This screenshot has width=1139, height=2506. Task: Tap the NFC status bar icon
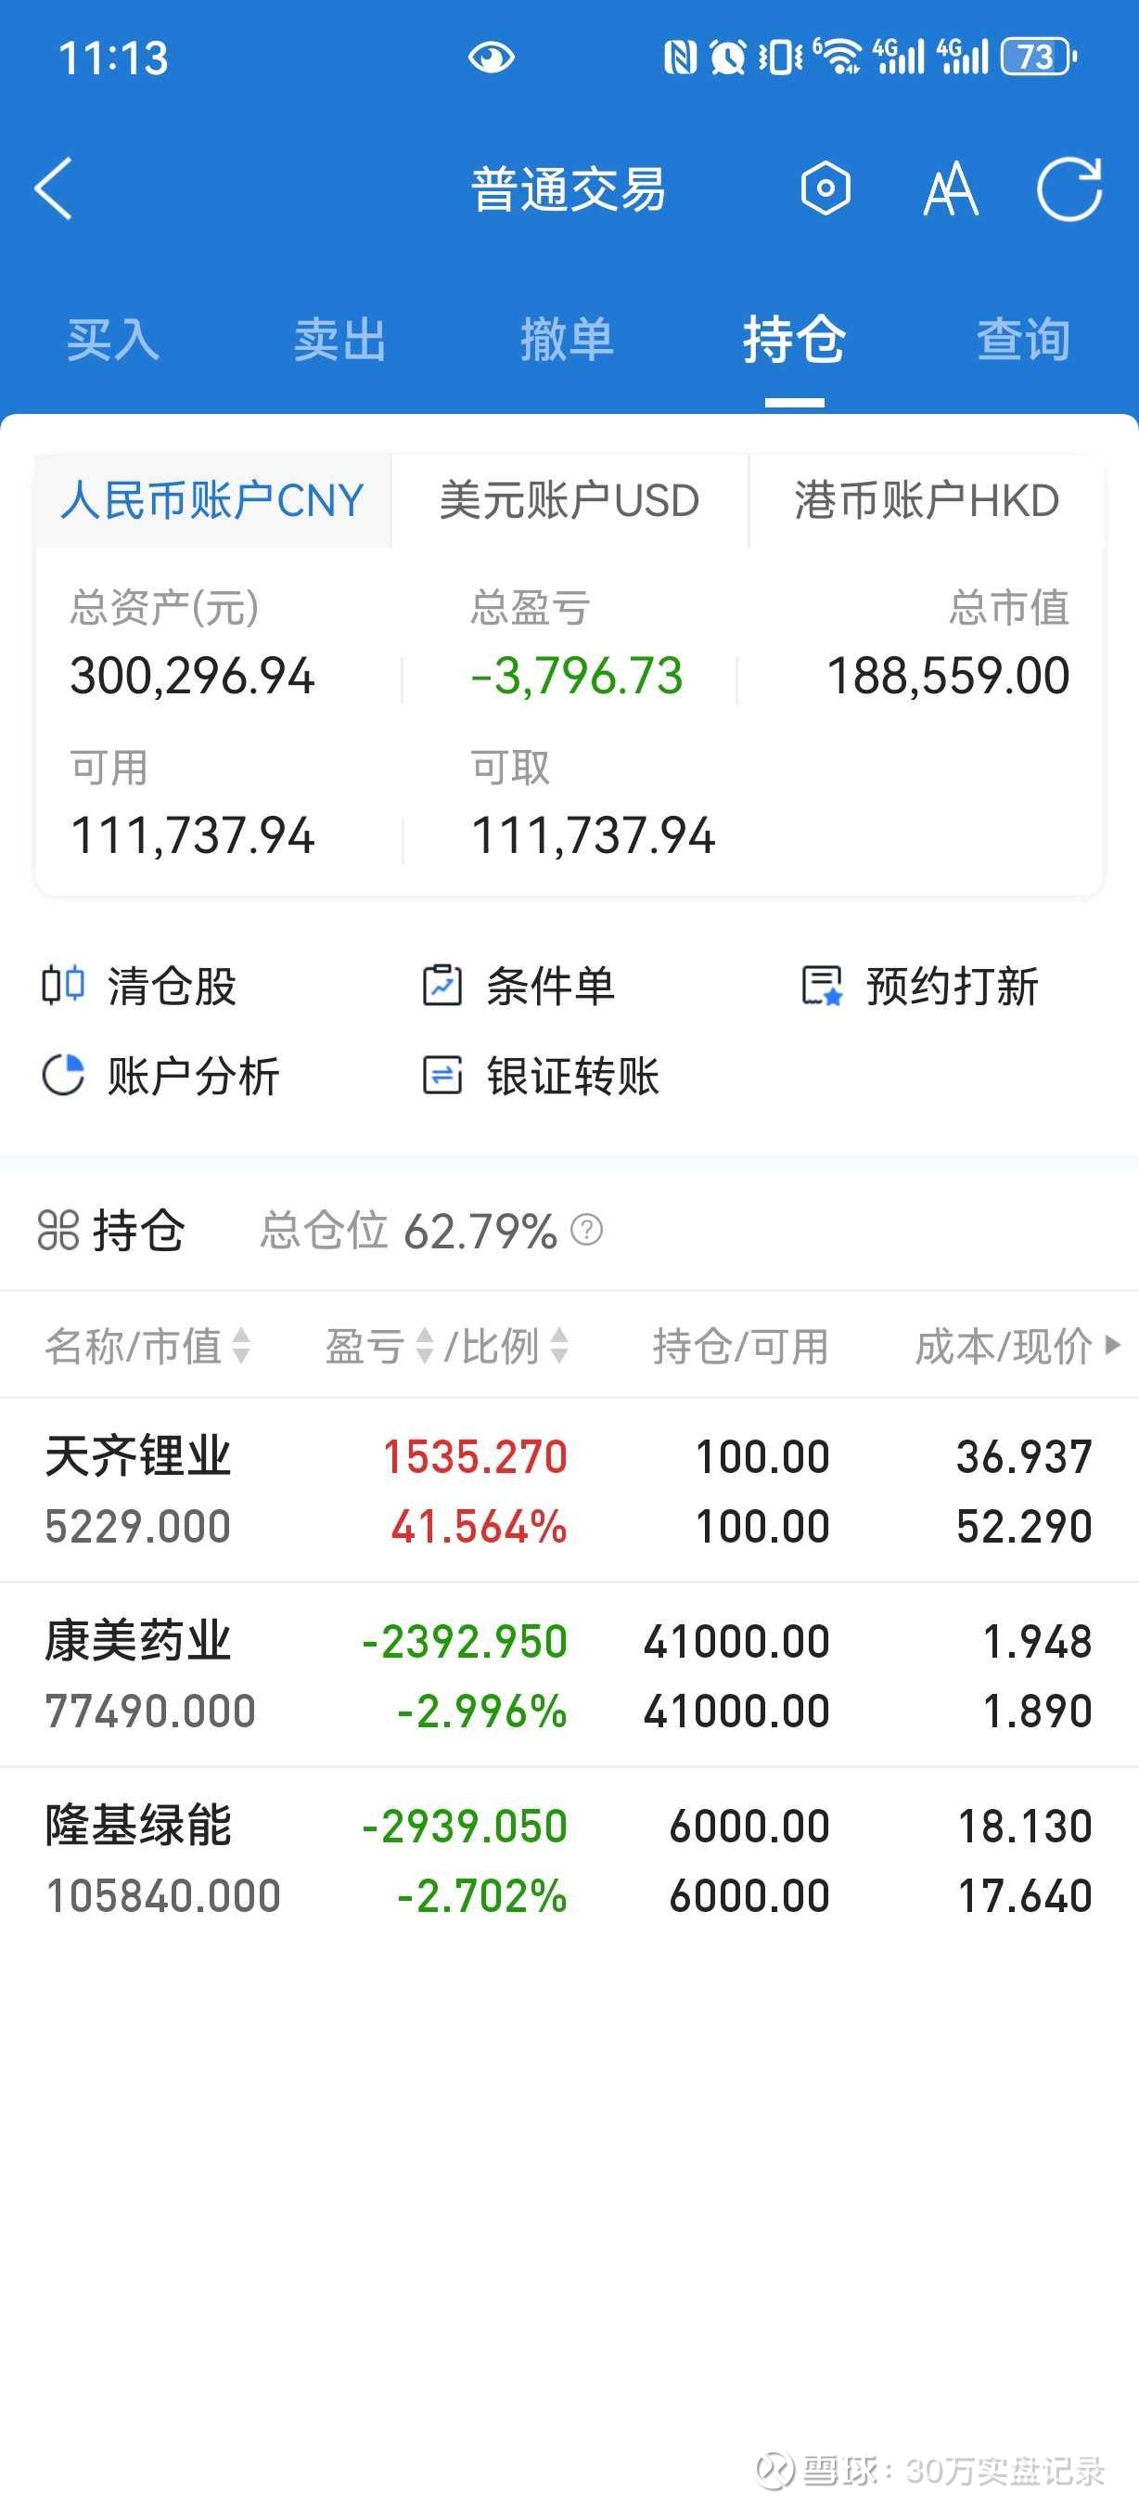[x=679, y=58]
